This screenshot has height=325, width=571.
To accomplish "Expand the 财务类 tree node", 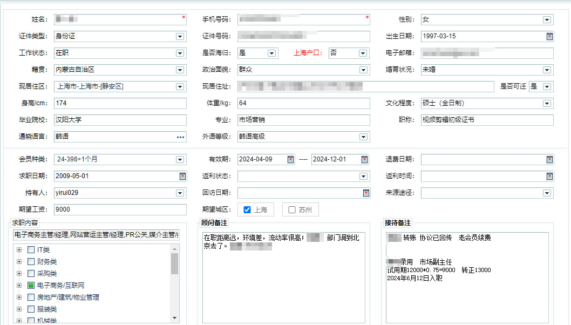I will click(x=19, y=262).
